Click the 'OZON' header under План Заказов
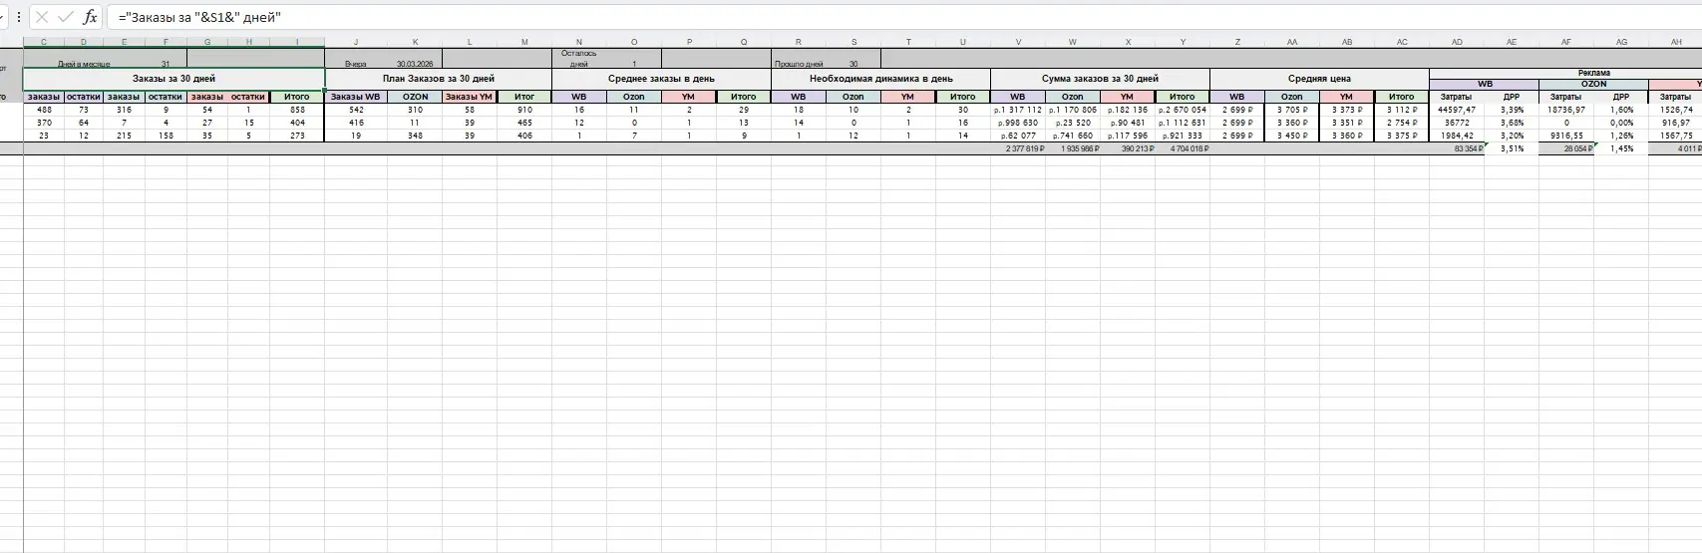 click(x=415, y=97)
